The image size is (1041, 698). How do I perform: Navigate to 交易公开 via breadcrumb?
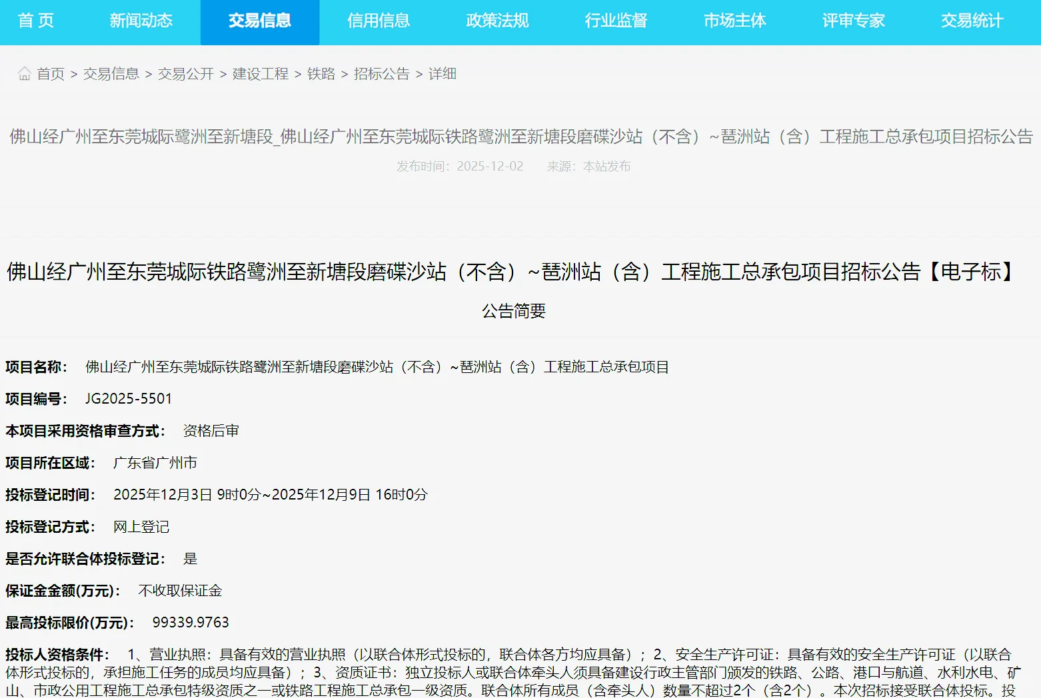[x=185, y=73]
